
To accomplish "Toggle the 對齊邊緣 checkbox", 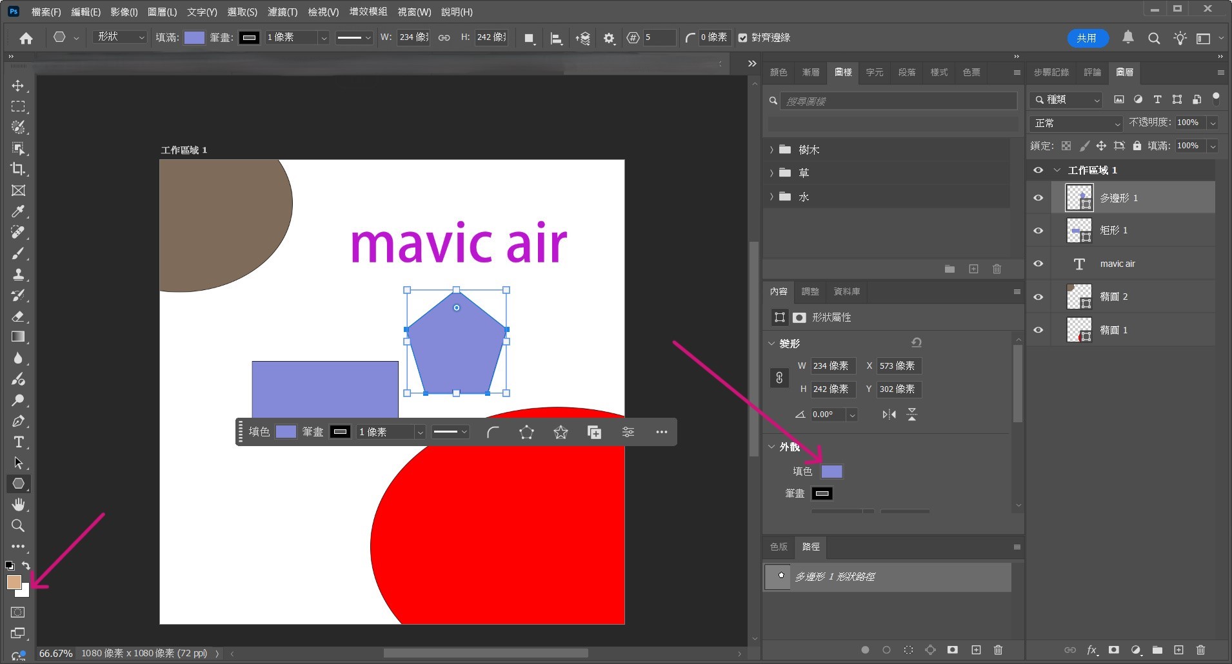I will (742, 38).
